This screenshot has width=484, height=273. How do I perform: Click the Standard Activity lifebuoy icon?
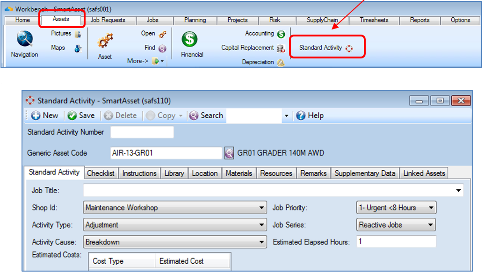click(x=349, y=49)
